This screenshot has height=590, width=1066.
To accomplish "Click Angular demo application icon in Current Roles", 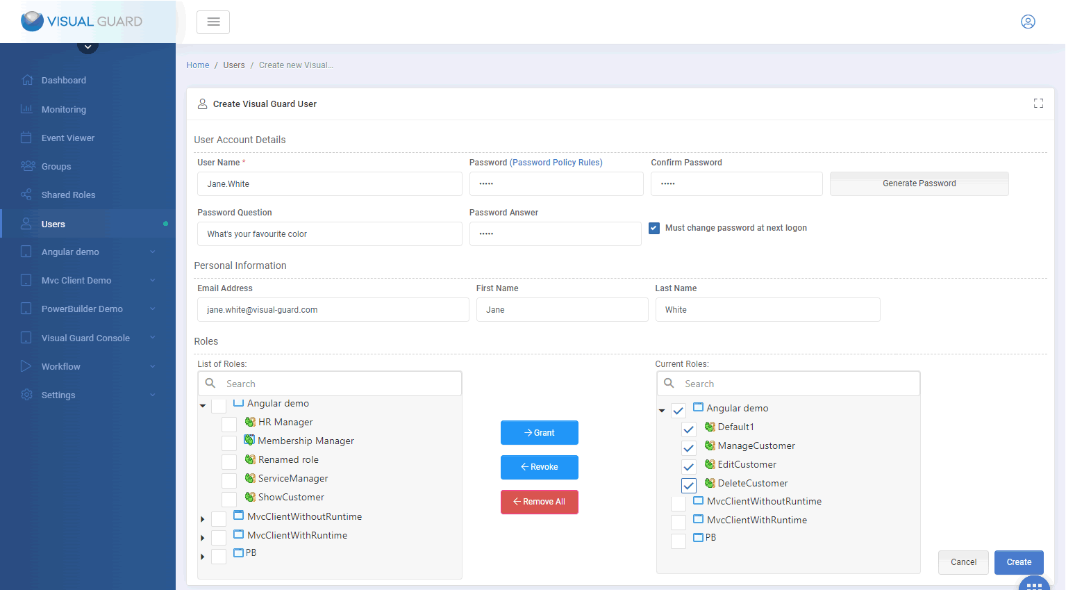I will pyautogui.click(x=699, y=407).
